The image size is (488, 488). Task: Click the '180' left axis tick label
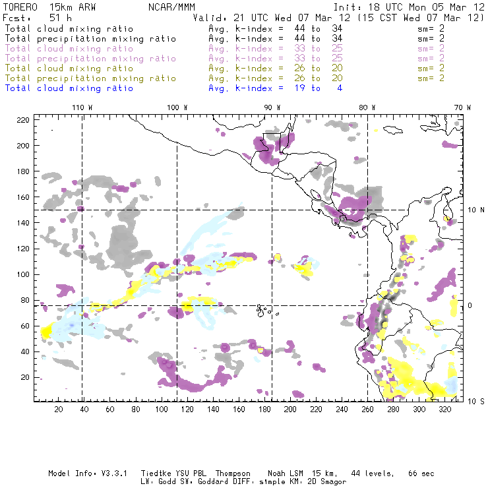click(x=23, y=171)
